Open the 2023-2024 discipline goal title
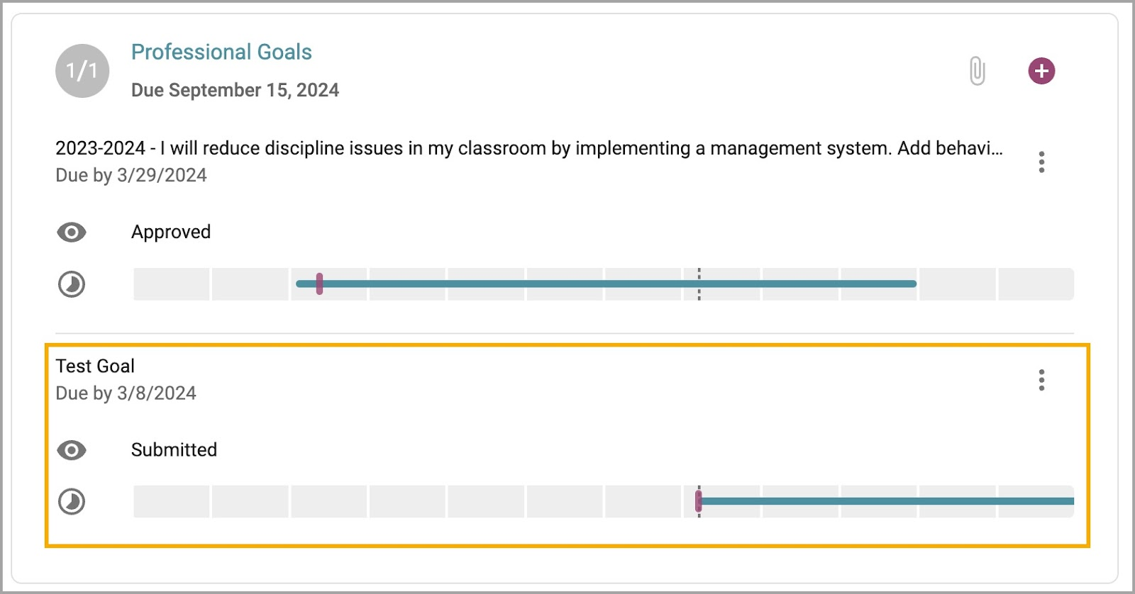Screen dimensions: 1135x594 coord(528,148)
